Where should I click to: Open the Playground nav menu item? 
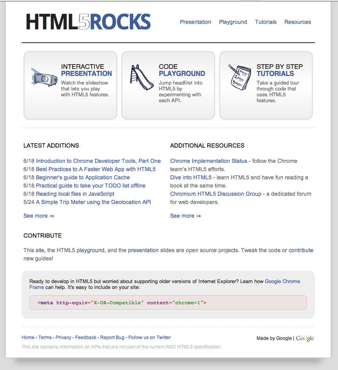point(233,22)
